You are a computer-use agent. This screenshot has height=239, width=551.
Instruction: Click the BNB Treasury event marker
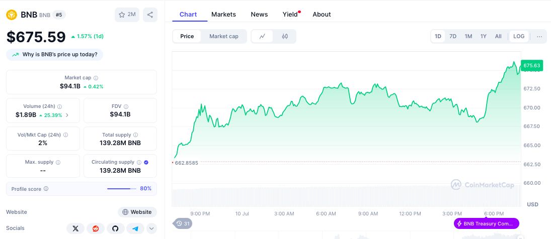coord(486,223)
